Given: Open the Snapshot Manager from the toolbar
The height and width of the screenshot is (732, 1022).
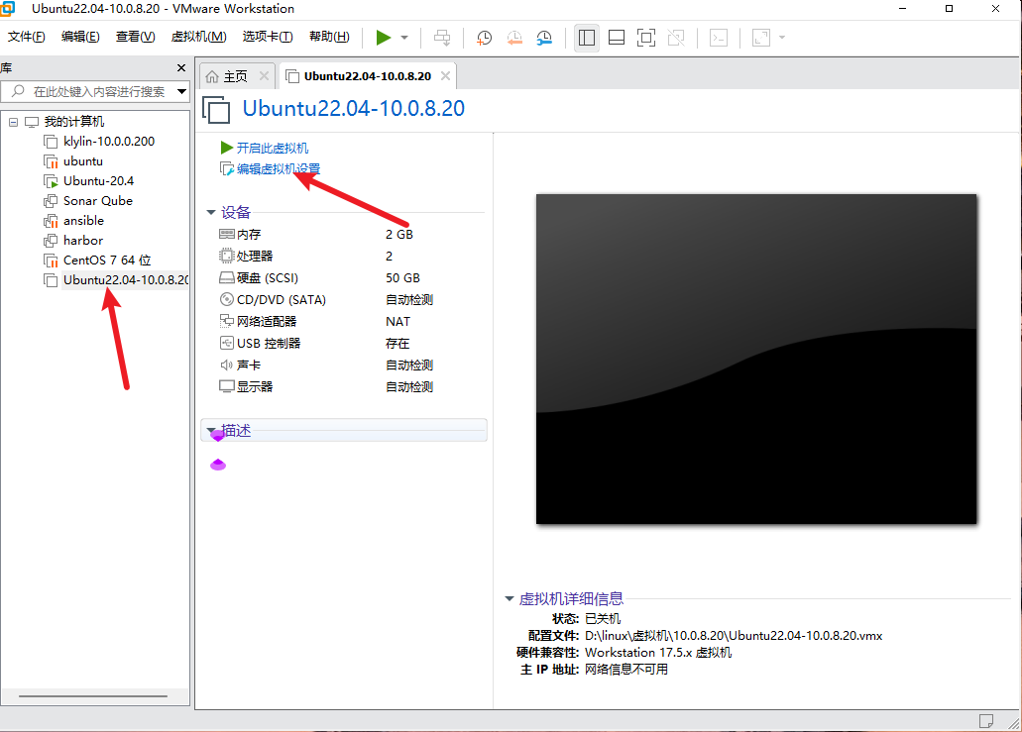Looking at the screenshot, I should [543, 38].
